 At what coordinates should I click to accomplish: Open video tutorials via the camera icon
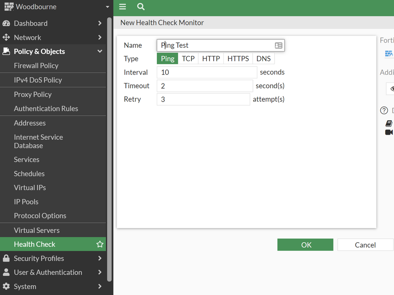coord(389,132)
